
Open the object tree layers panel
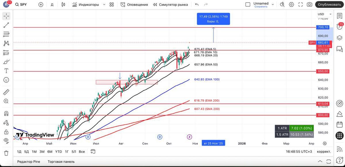(339, 38)
